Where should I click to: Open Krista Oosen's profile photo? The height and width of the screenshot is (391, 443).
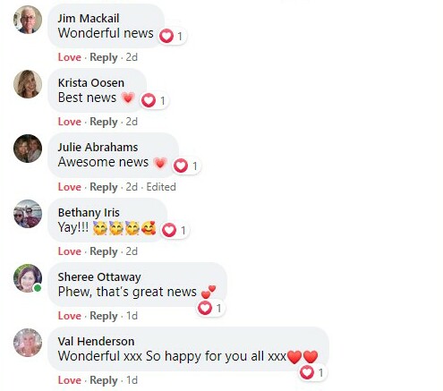tap(28, 84)
